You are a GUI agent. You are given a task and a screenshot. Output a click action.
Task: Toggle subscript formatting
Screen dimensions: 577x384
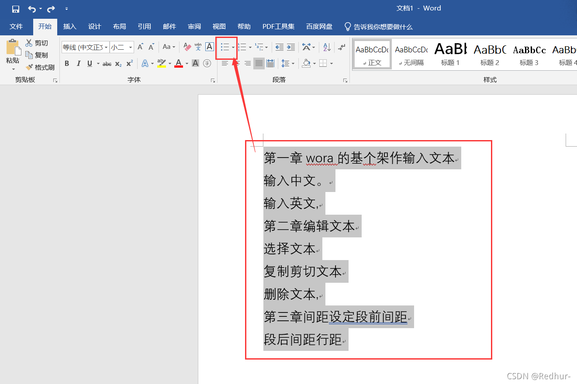point(118,63)
